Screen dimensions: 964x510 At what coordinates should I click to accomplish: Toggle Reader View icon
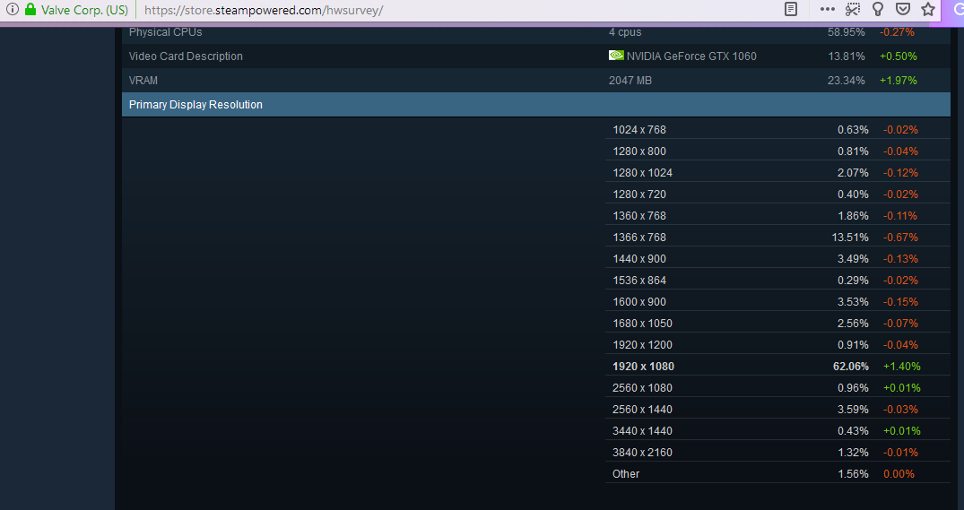pos(791,9)
